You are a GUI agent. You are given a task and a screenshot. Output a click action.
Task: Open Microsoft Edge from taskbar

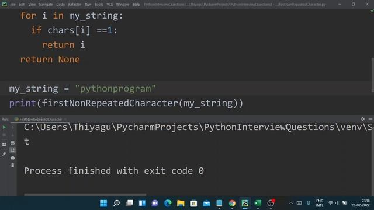click(168, 203)
